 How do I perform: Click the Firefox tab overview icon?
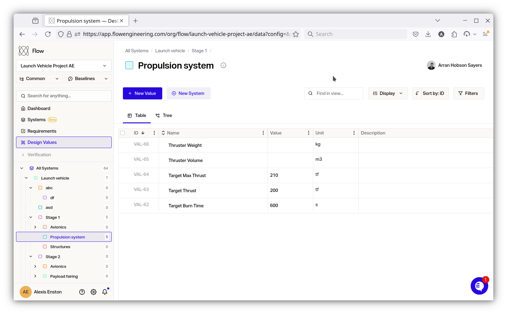point(35,21)
